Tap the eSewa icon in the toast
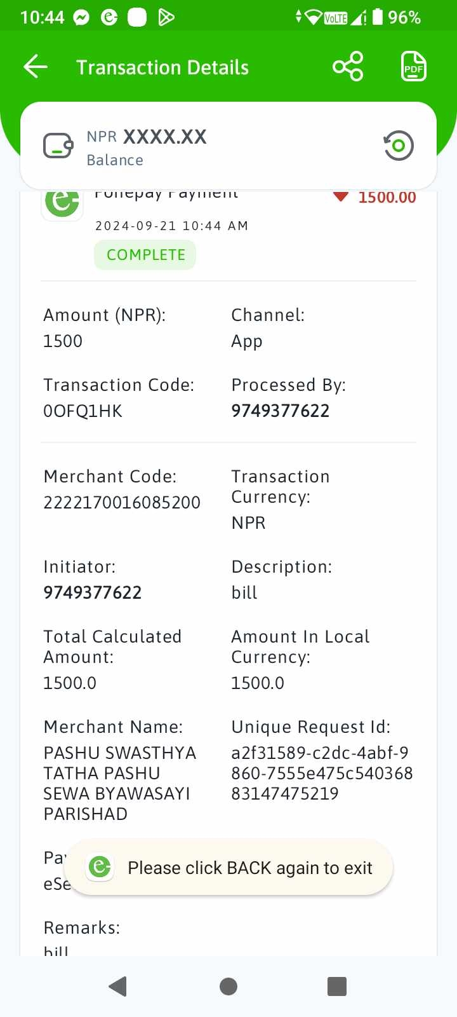 click(x=100, y=867)
